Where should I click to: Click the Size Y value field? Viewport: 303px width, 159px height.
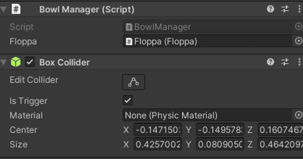[220, 144]
